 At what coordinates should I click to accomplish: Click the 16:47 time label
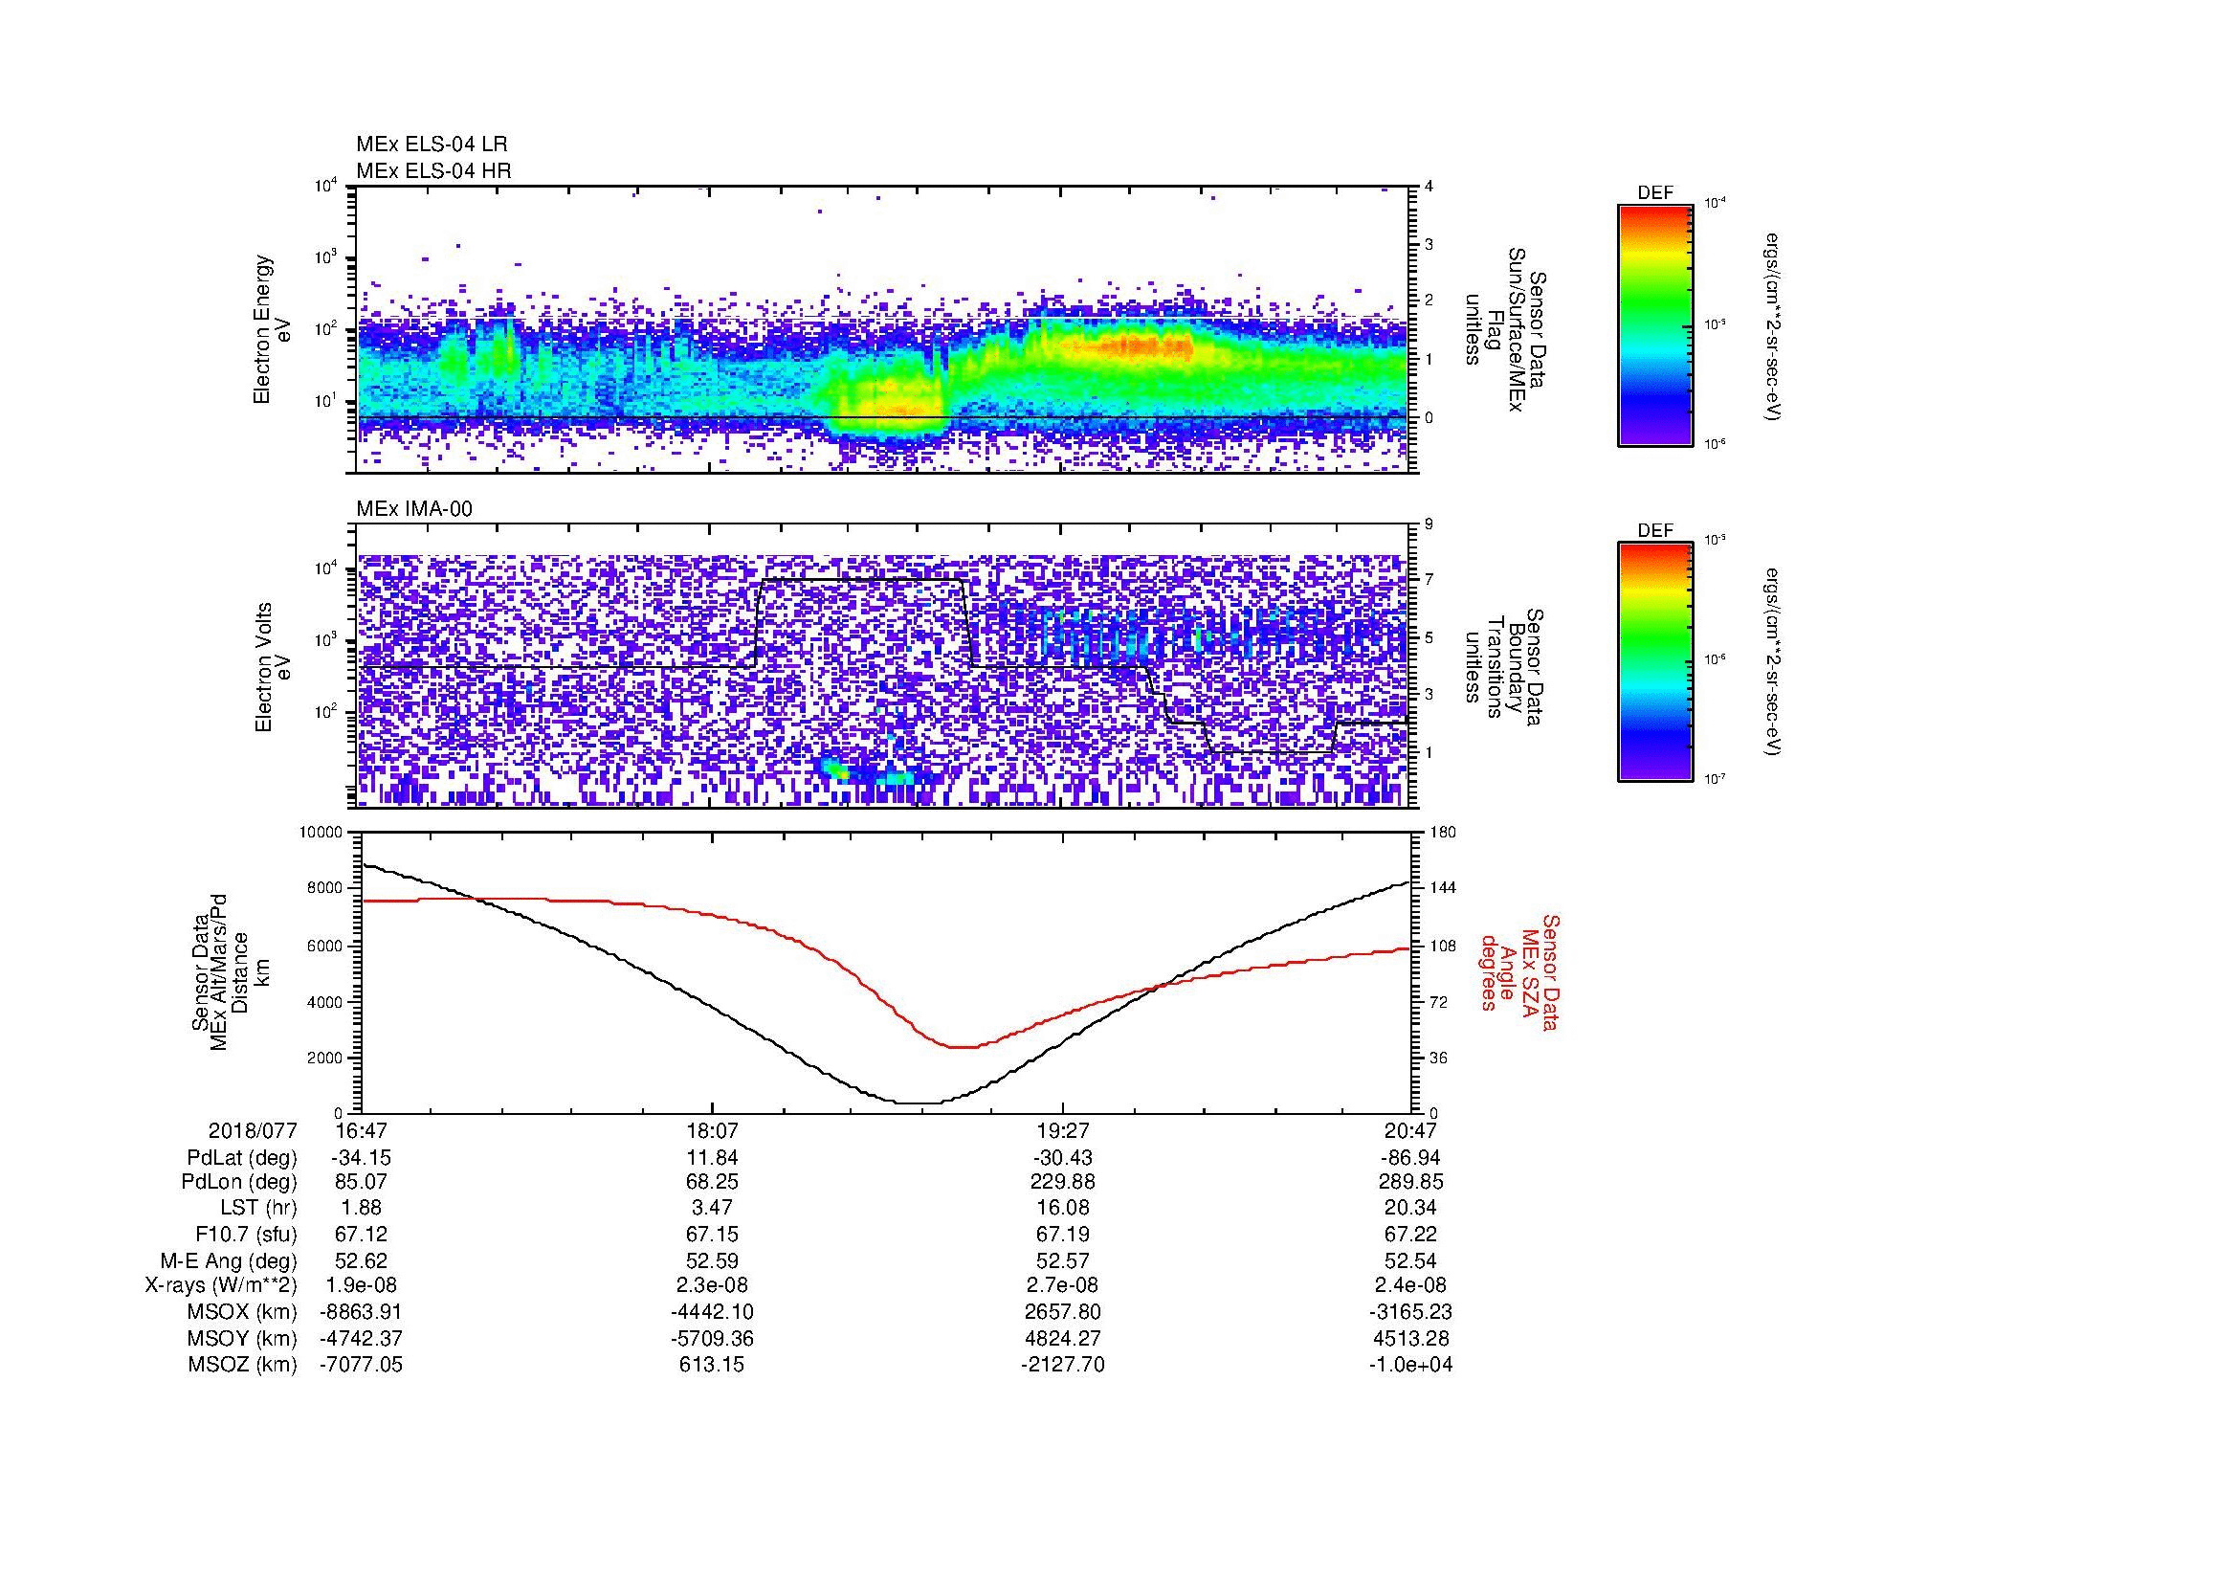[x=361, y=1130]
